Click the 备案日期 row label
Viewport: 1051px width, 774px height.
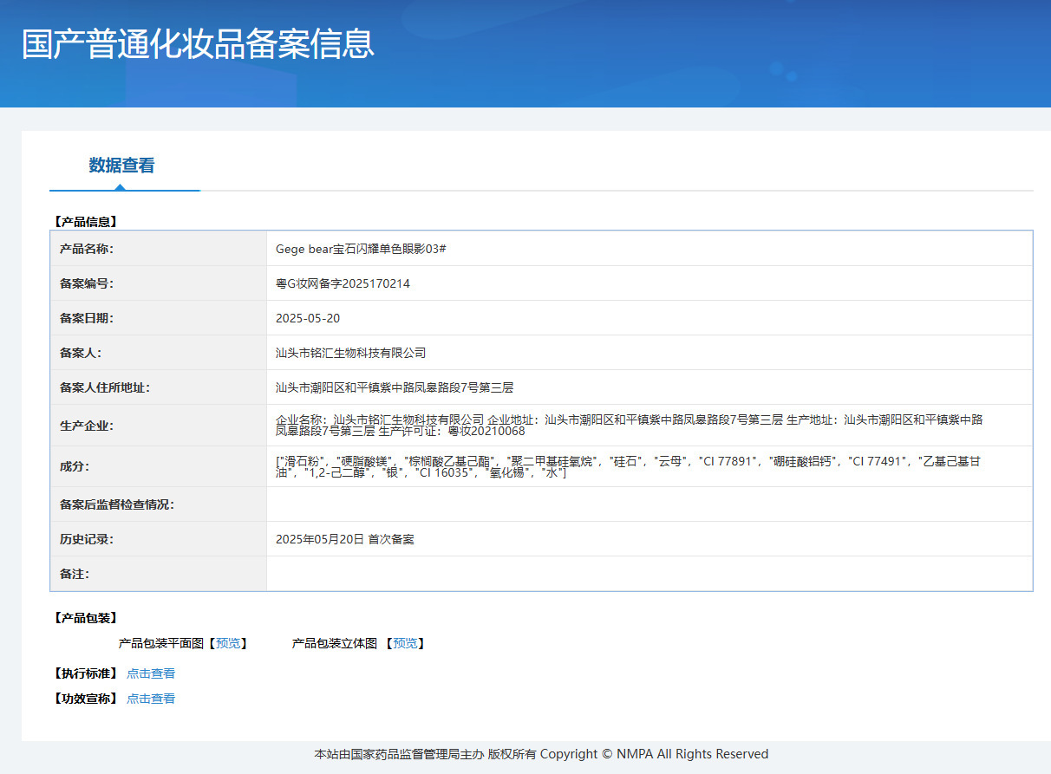tap(87, 318)
